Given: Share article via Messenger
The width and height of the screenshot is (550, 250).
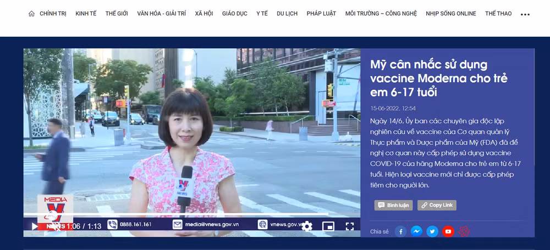Looking at the screenshot, I should click(x=417, y=231).
